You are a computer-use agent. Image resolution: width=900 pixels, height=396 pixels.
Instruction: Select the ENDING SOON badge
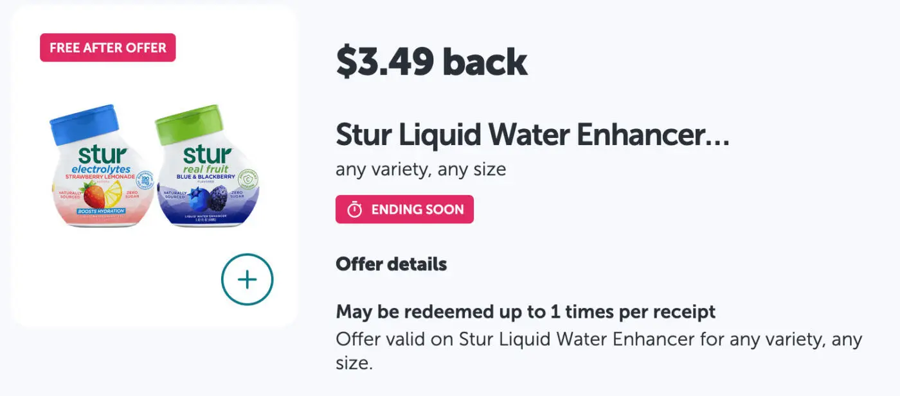click(x=404, y=209)
